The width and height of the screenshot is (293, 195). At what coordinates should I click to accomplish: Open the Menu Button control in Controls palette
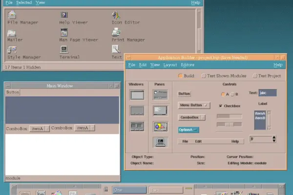[194, 105]
